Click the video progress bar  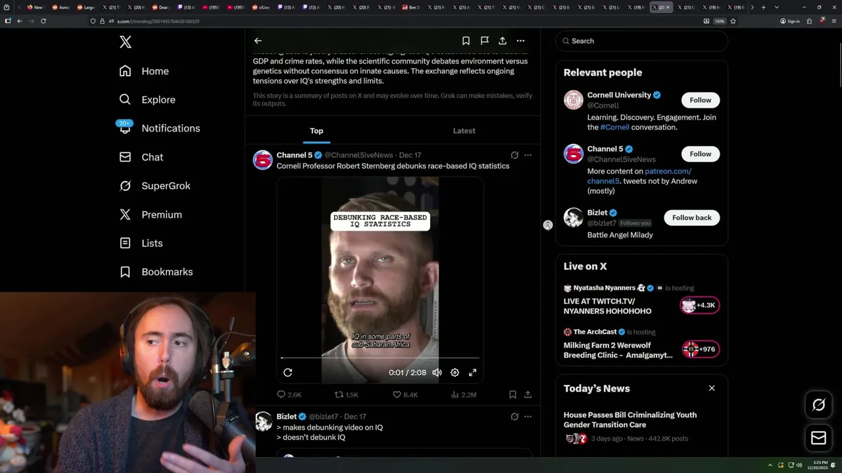[x=380, y=358]
